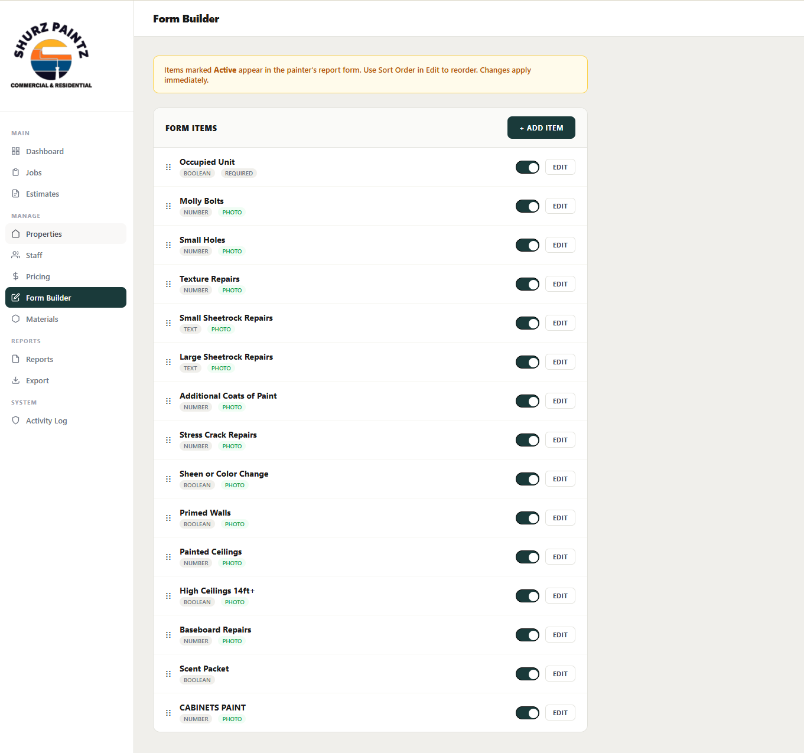Click drag handle beside Molly Bolts
The image size is (804, 753).
[168, 206]
